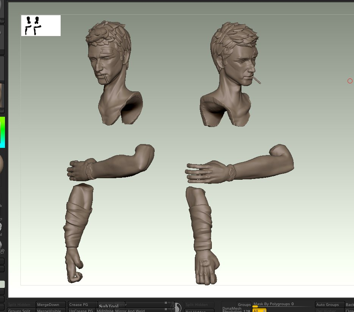Click the MergeVisible button
Image resolution: width=354 pixels, height=312 pixels.
50,310
